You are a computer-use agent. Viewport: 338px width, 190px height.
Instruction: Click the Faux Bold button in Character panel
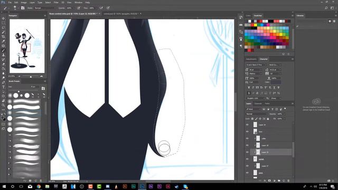[x=249, y=88]
